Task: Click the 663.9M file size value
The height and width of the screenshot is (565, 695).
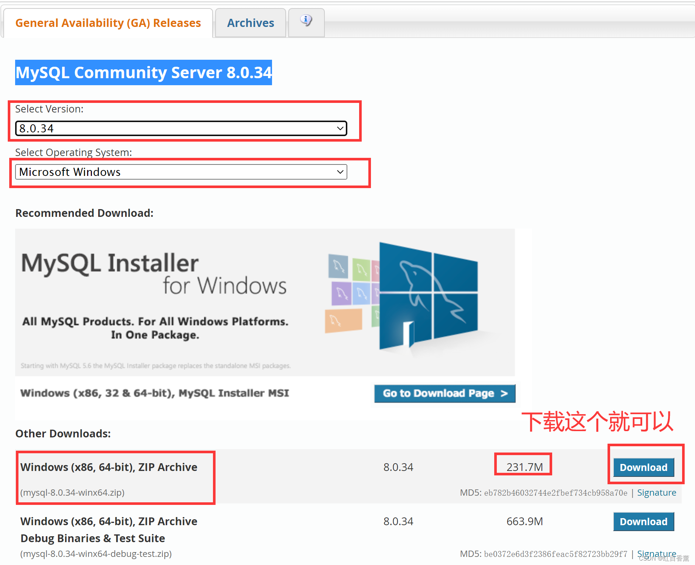Action: [524, 521]
